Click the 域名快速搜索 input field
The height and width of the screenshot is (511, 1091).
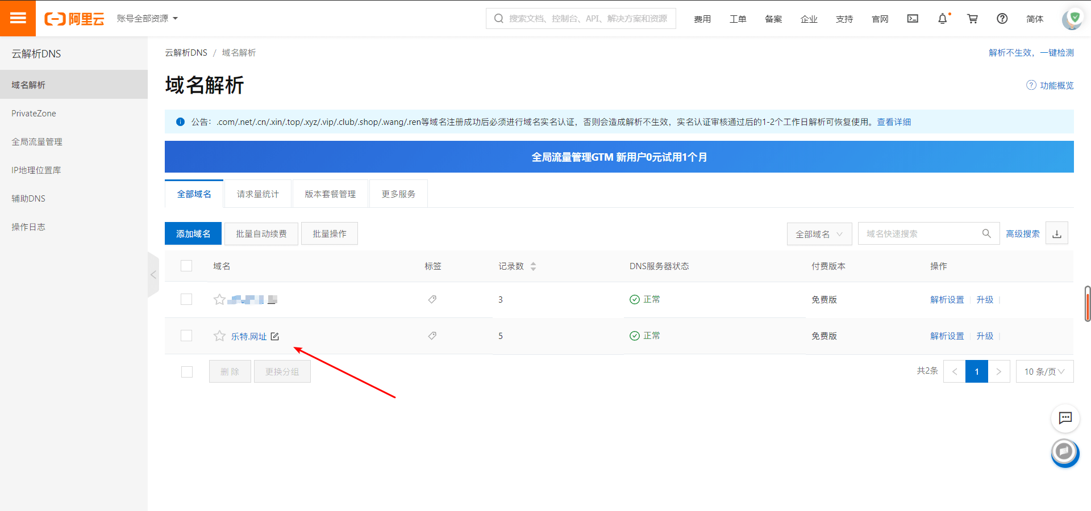point(921,234)
